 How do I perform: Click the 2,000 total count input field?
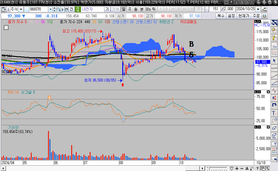point(229,9)
